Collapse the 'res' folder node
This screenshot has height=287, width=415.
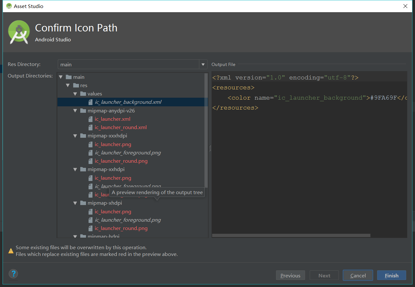(x=68, y=86)
